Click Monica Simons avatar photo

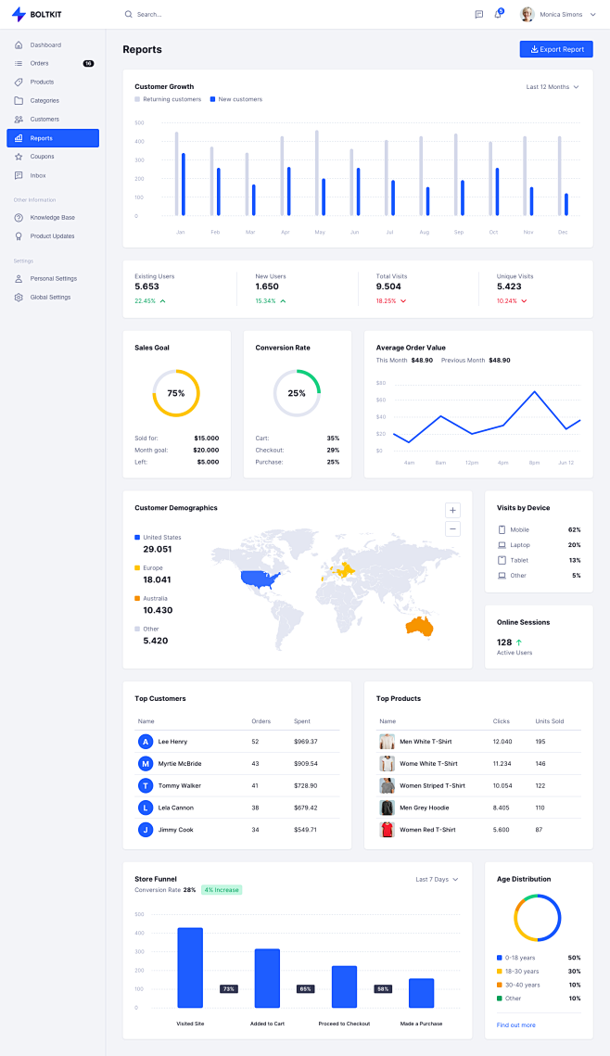(x=527, y=14)
